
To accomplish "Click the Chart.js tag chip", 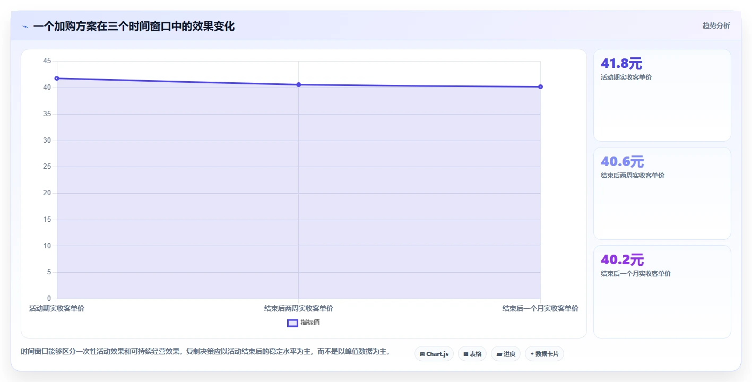I will pyautogui.click(x=434, y=354).
